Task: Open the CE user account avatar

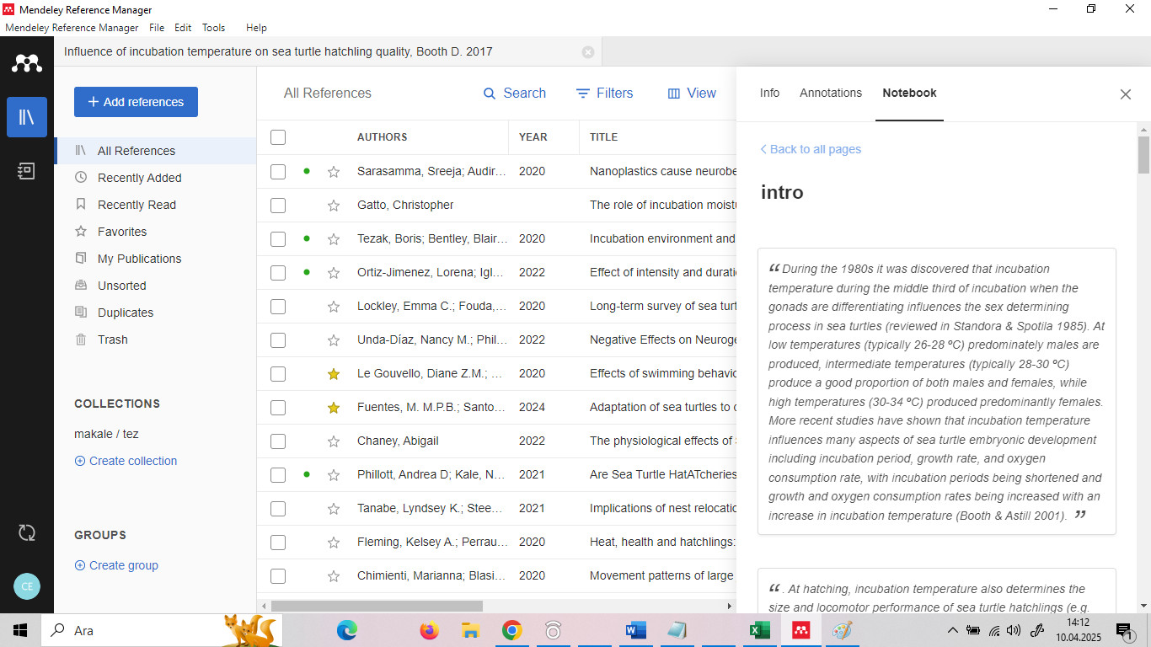Action: click(27, 586)
